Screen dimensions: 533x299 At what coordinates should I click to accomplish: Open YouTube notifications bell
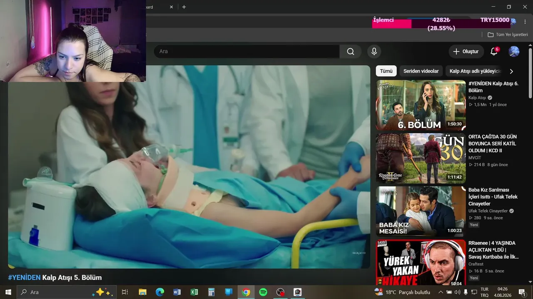(494, 51)
